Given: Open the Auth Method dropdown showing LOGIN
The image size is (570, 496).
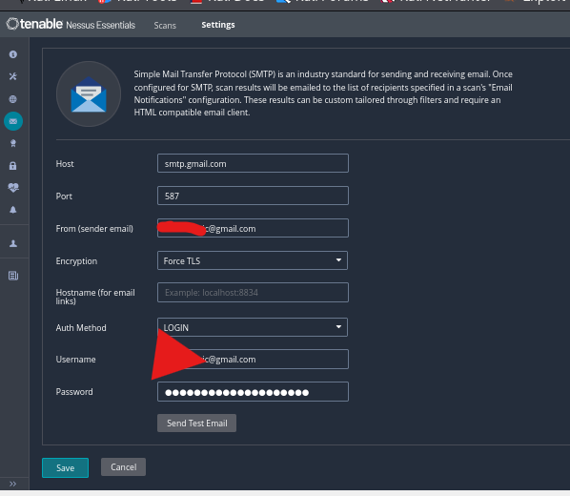Looking at the screenshot, I should click(x=253, y=327).
